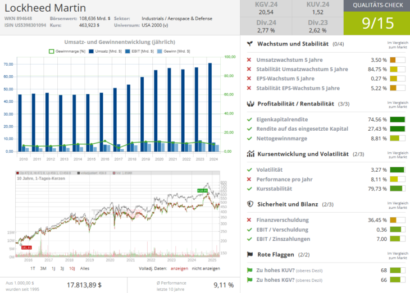The width and height of the screenshot is (410, 293).
Task: Click nicht anzeigen for volladjusted data
Action: (x=206, y=268)
